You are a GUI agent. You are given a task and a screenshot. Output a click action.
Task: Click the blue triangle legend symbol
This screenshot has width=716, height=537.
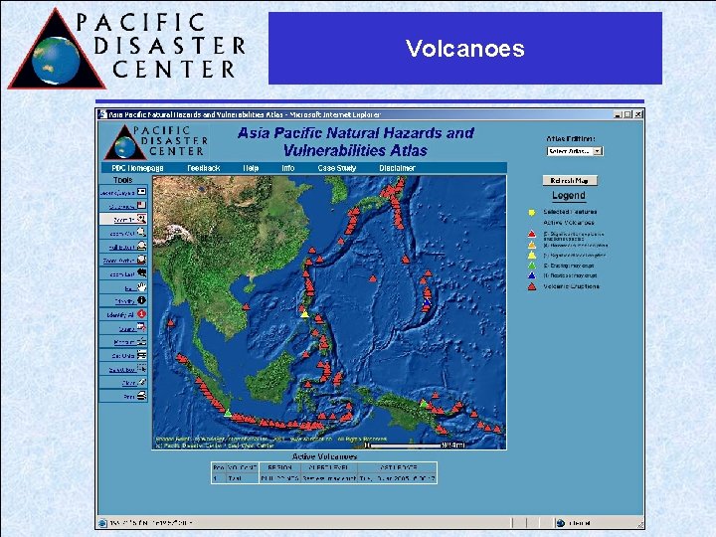(532, 275)
